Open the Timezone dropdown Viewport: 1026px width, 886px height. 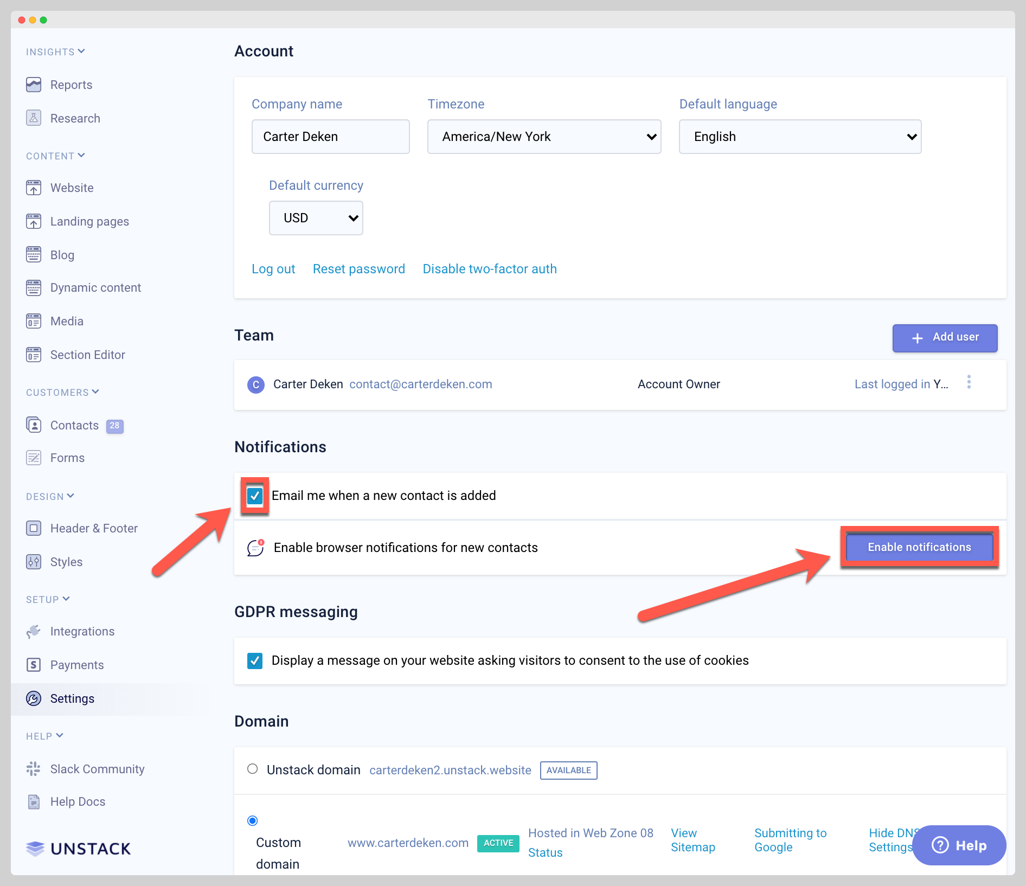[x=544, y=137]
